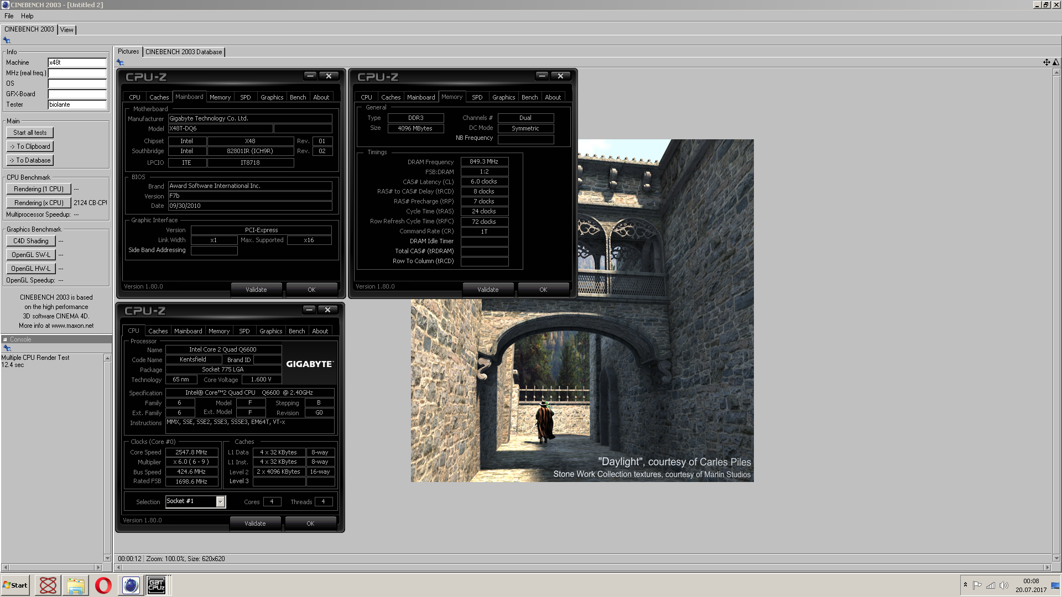Click the volume speaker tray icon
The image size is (1062, 597).
pos(1004,585)
